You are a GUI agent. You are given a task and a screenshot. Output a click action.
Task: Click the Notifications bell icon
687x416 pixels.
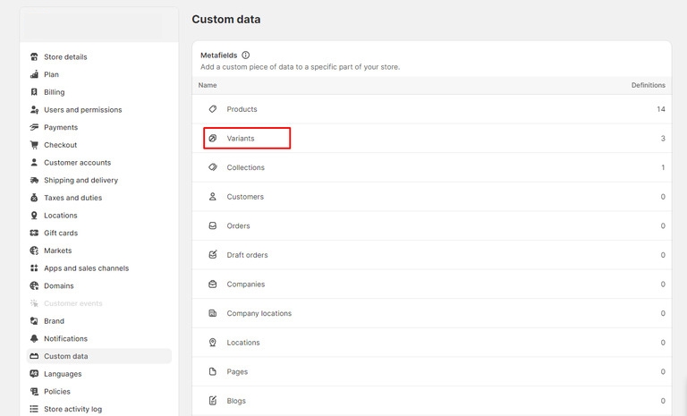(x=34, y=339)
